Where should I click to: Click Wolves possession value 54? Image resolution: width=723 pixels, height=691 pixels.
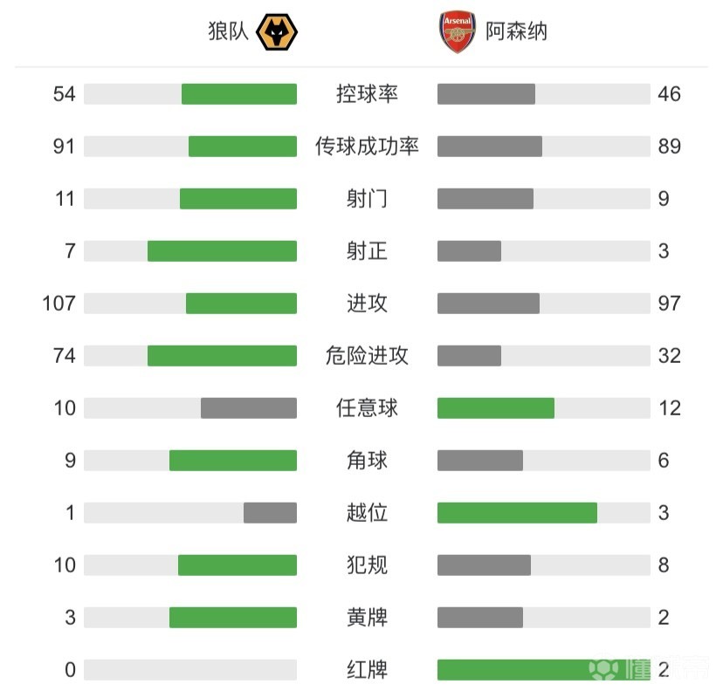64,94
